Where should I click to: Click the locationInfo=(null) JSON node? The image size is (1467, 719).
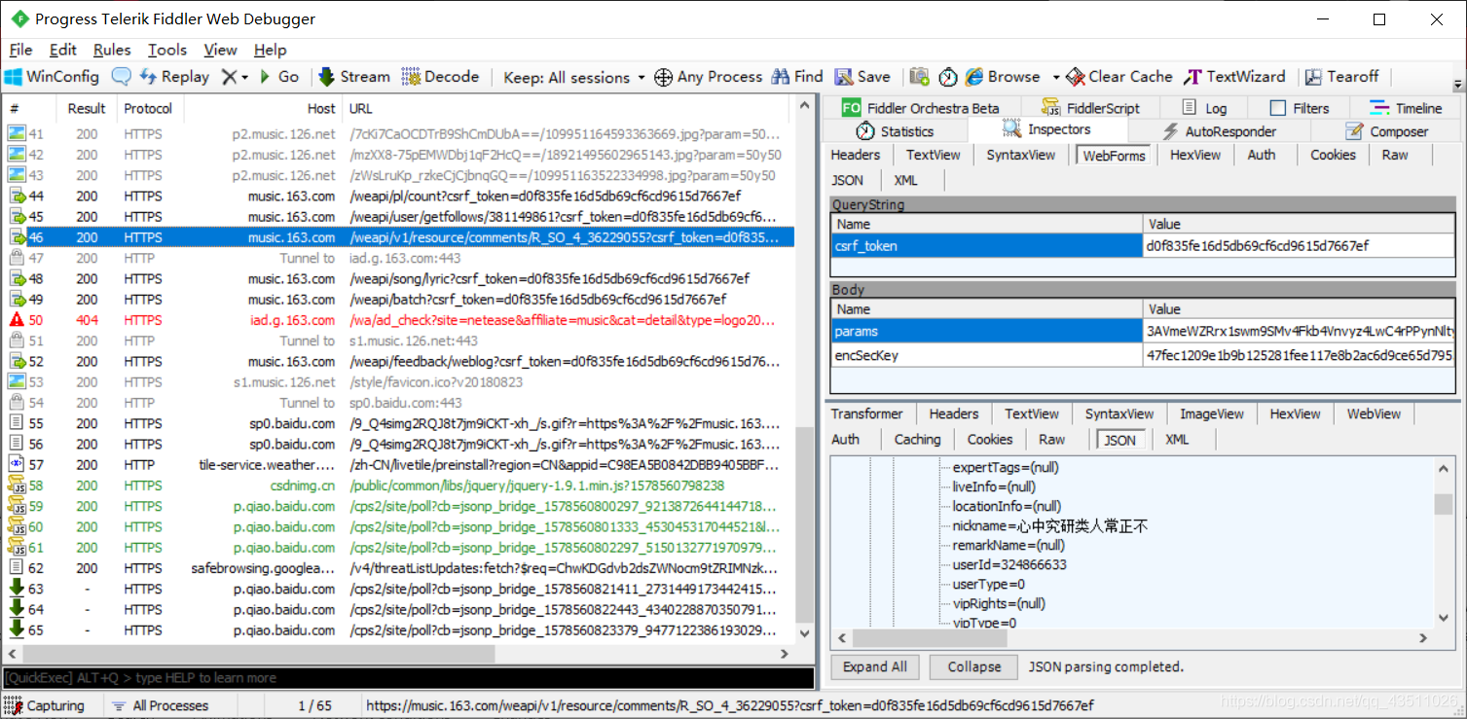(x=1007, y=506)
